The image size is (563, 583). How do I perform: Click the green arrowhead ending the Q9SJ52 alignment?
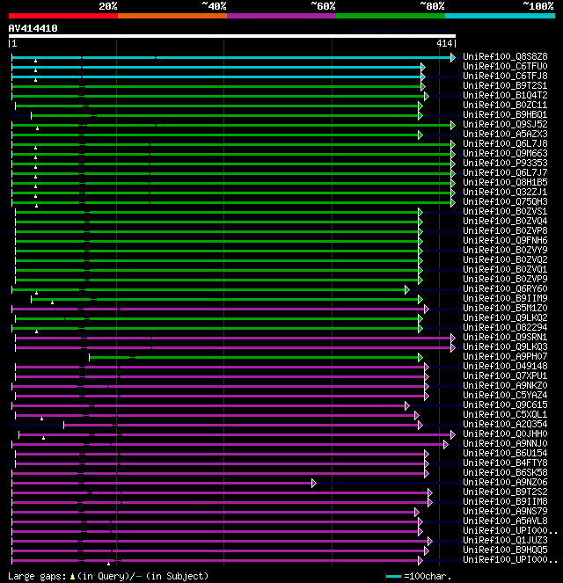(452, 125)
